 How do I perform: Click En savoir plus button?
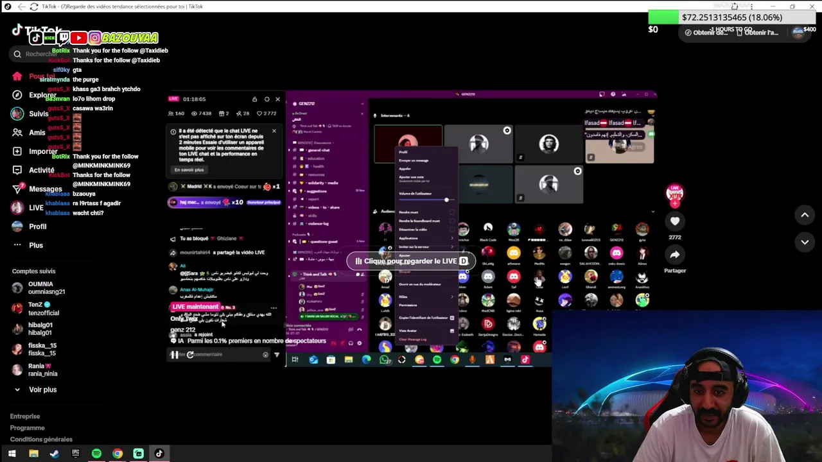(189, 170)
